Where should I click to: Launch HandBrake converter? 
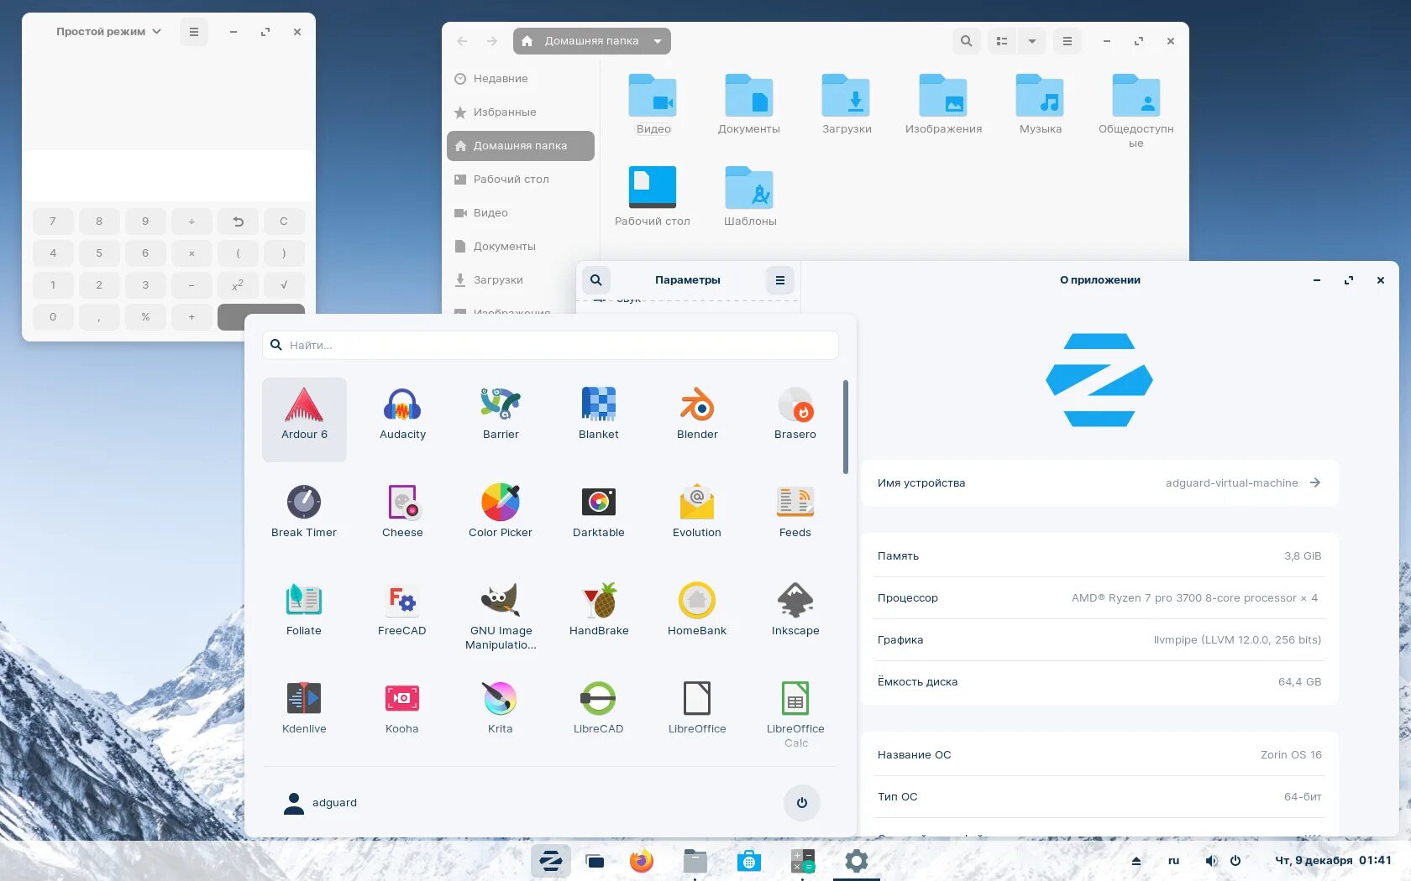pos(598,600)
